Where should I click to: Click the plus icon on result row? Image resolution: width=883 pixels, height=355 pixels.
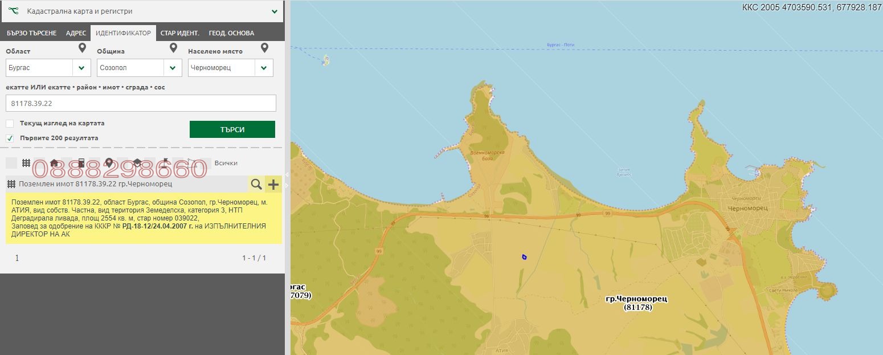(x=273, y=184)
